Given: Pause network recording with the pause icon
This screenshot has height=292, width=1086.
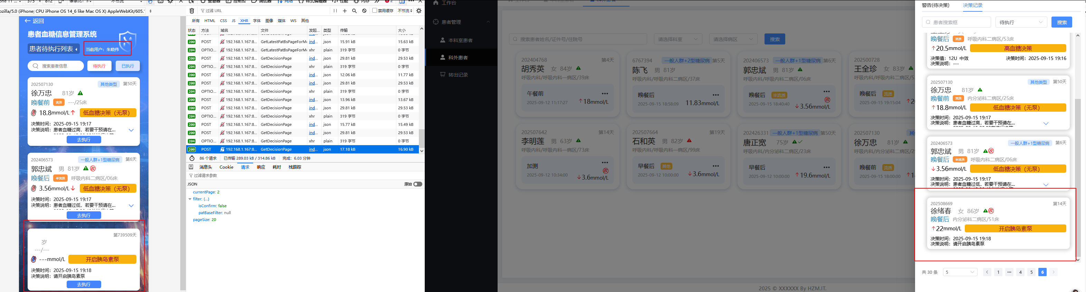Looking at the screenshot, I should [x=335, y=11].
